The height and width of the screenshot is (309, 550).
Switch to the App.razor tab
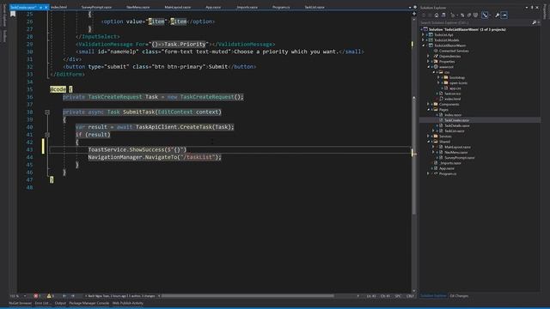pos(213,7)
